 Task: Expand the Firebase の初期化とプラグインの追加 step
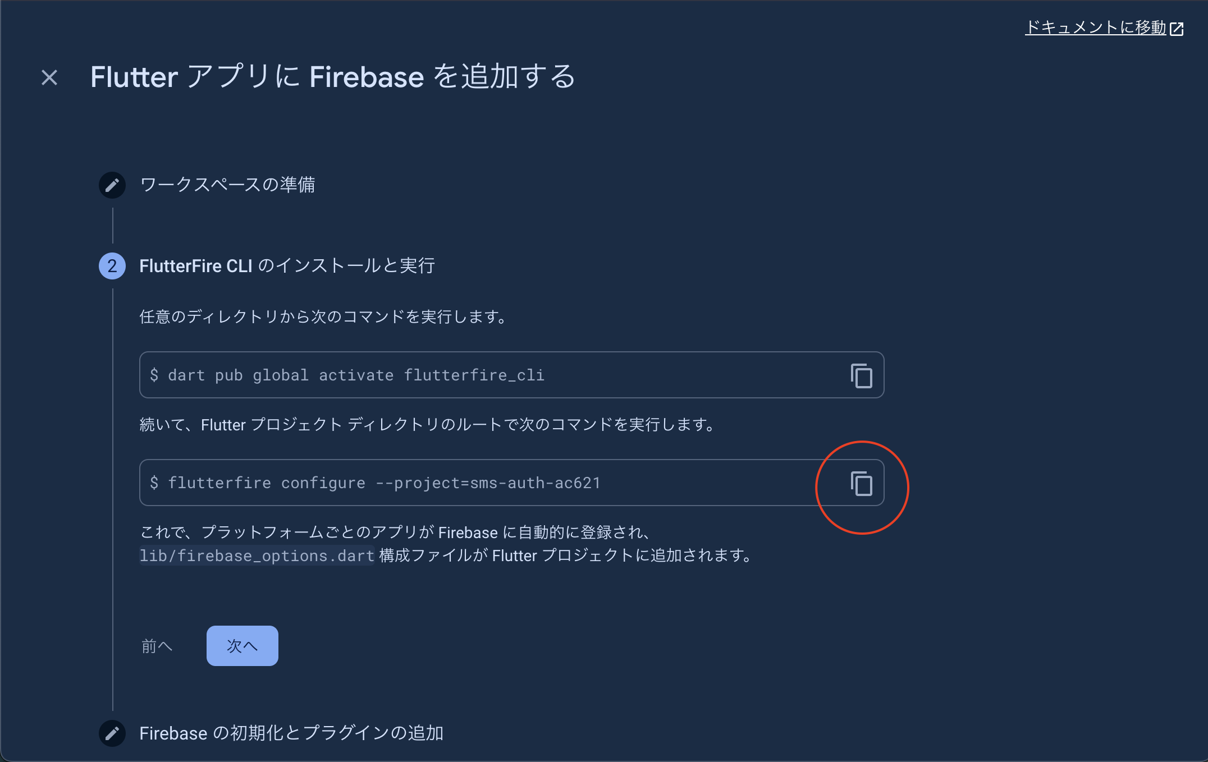point(292,733)
